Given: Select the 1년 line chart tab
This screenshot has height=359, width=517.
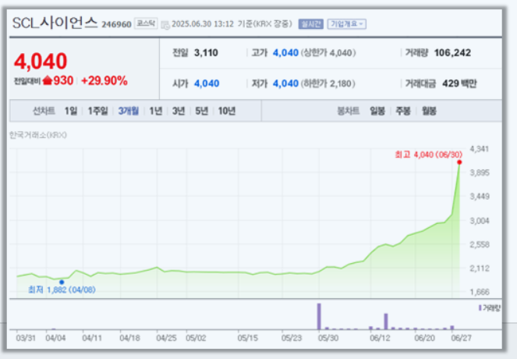Looking at the screenshot, I should pyautogui.click(x=156, y=111).
